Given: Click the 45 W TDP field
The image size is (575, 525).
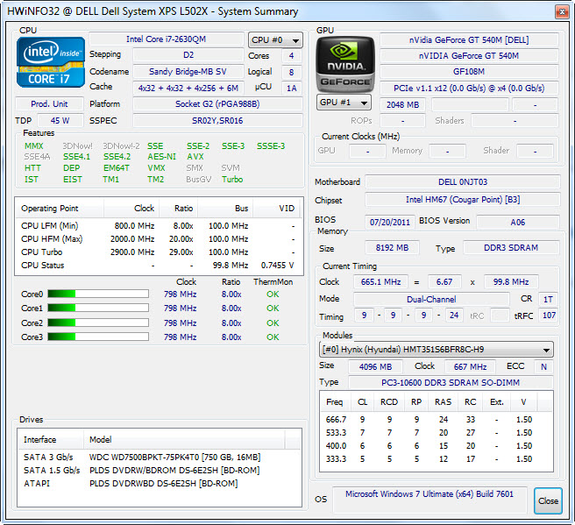Looking at the screenshot, I should (x=60, y=121).
